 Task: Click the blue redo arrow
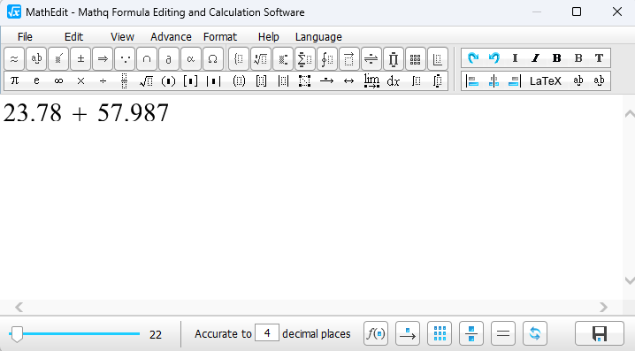[473, 58]
